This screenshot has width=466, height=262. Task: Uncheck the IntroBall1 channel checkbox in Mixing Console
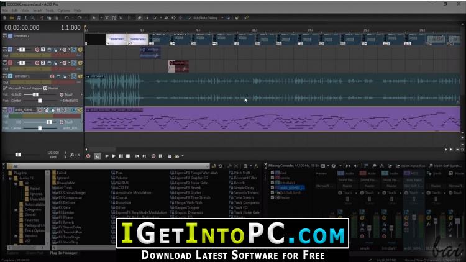click(x=272, y=183)
